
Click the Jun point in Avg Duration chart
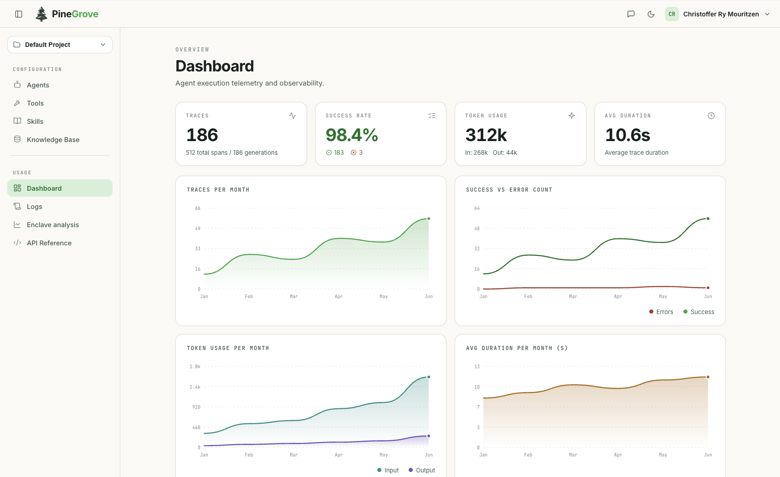[708, 377]
